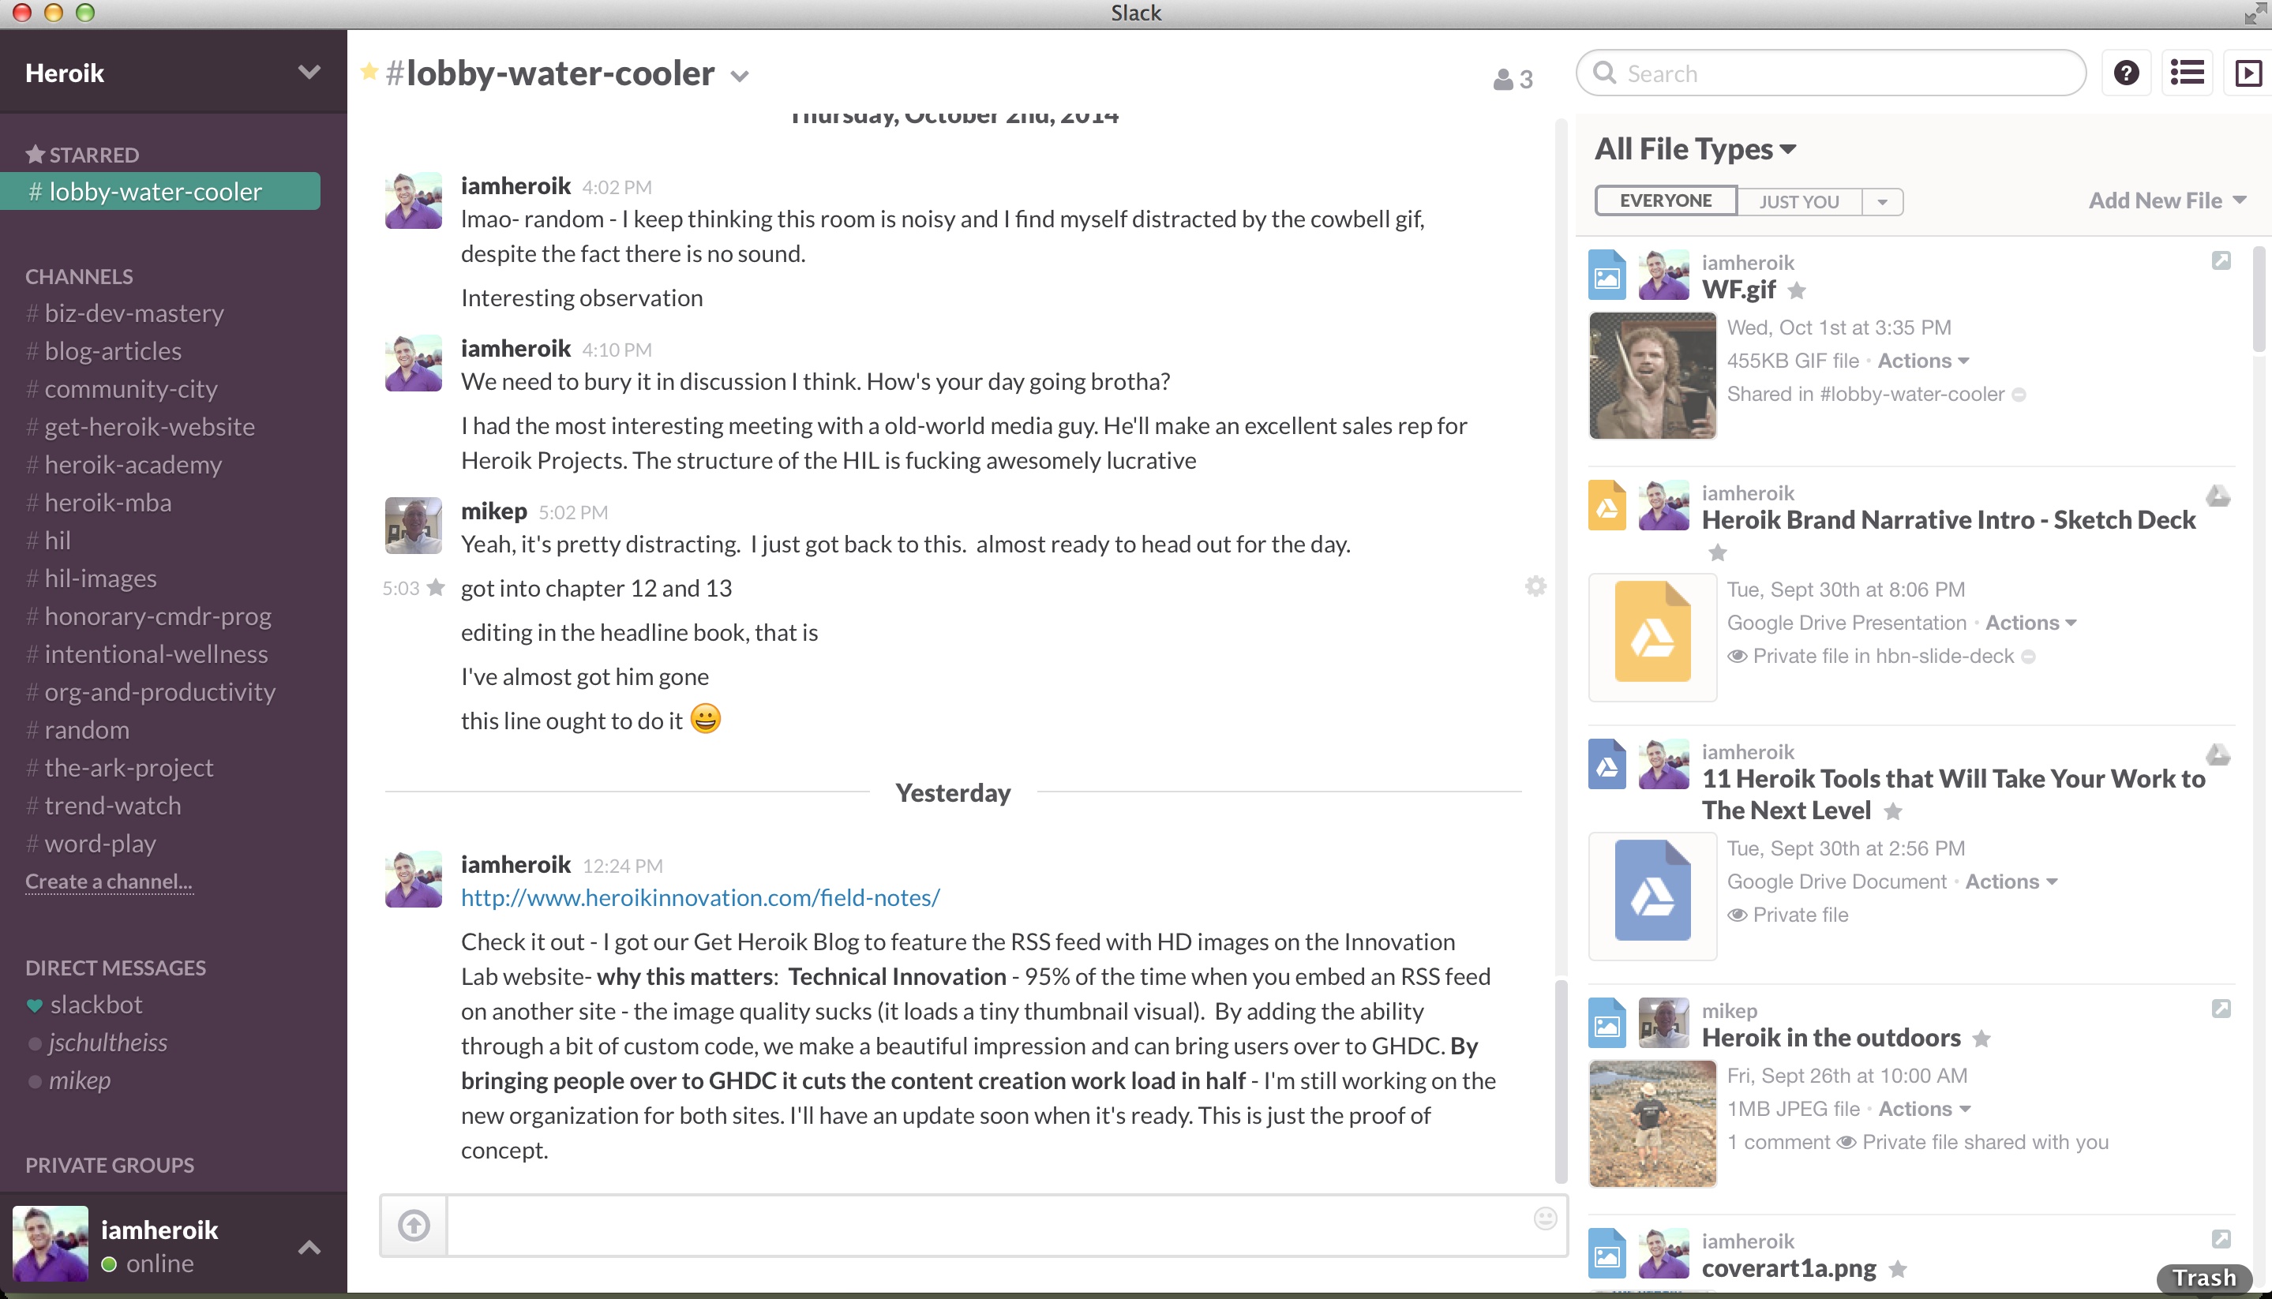Select the #random channel
Screen dimensions: 2272x1299
coord(86,728)
